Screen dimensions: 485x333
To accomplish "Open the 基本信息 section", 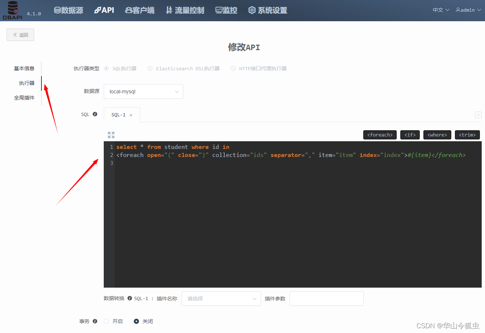I will pos(24,68).
